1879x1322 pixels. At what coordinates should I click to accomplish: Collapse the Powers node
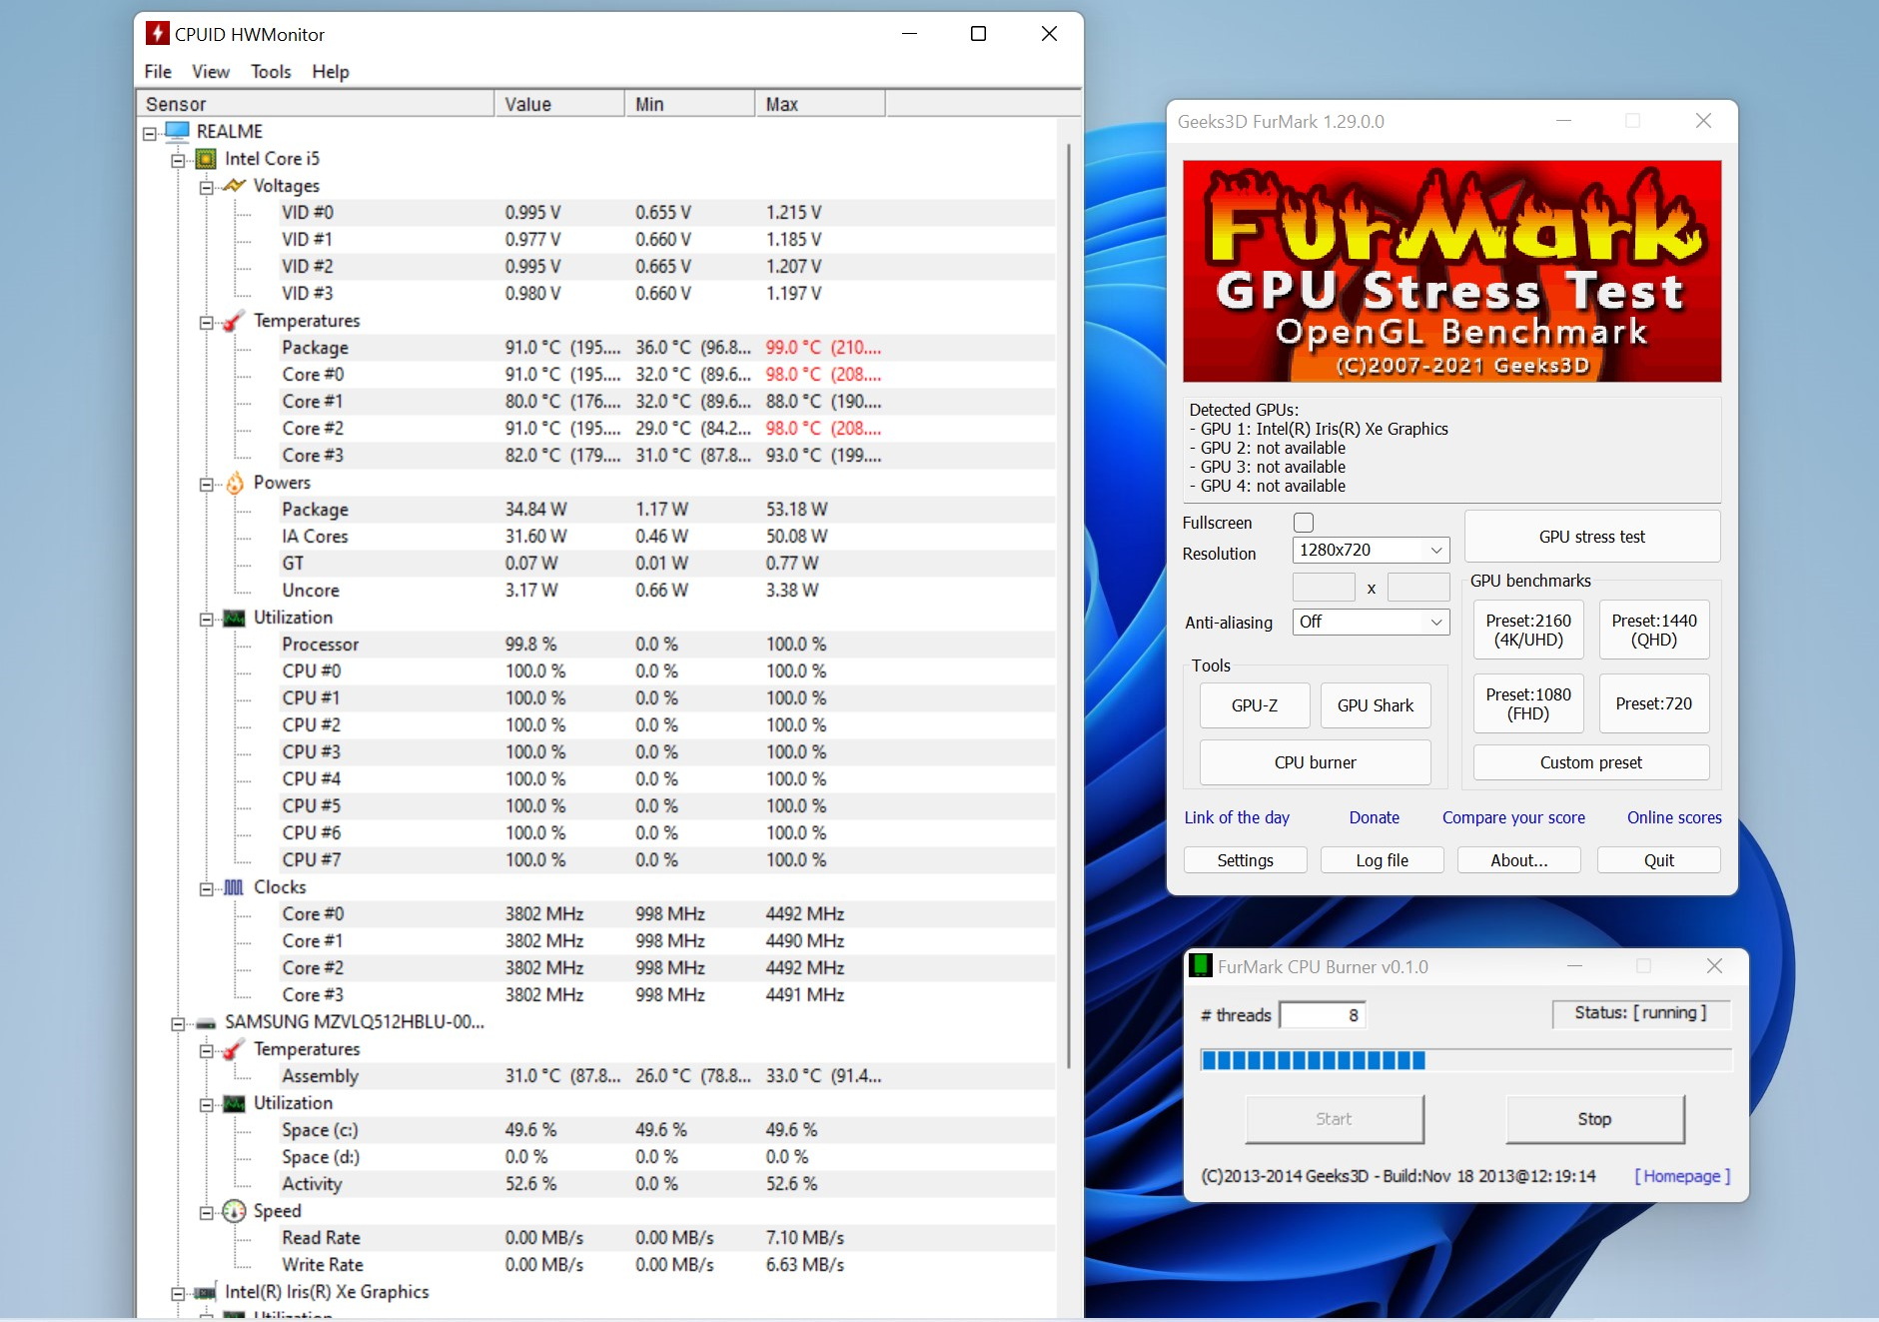pyautogui.click(x=206, y=484)
